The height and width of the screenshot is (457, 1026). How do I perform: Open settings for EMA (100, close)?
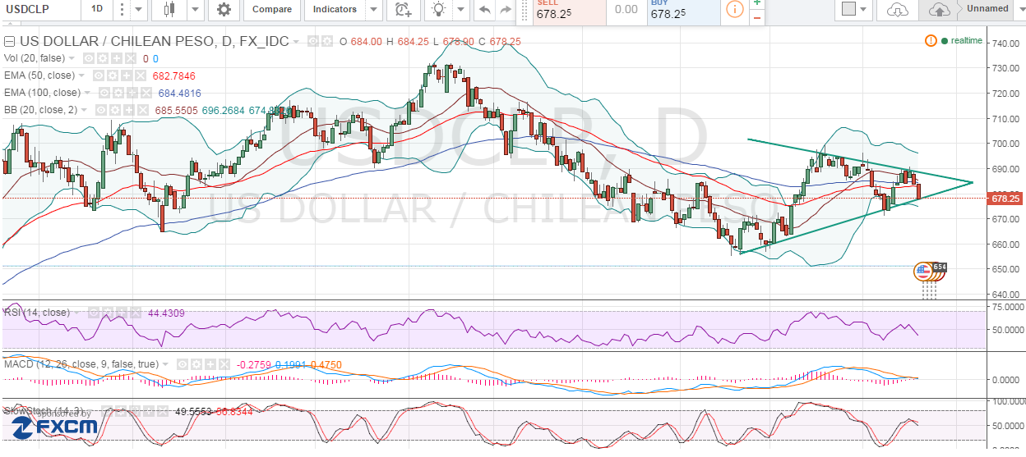(x=118, y=93)
